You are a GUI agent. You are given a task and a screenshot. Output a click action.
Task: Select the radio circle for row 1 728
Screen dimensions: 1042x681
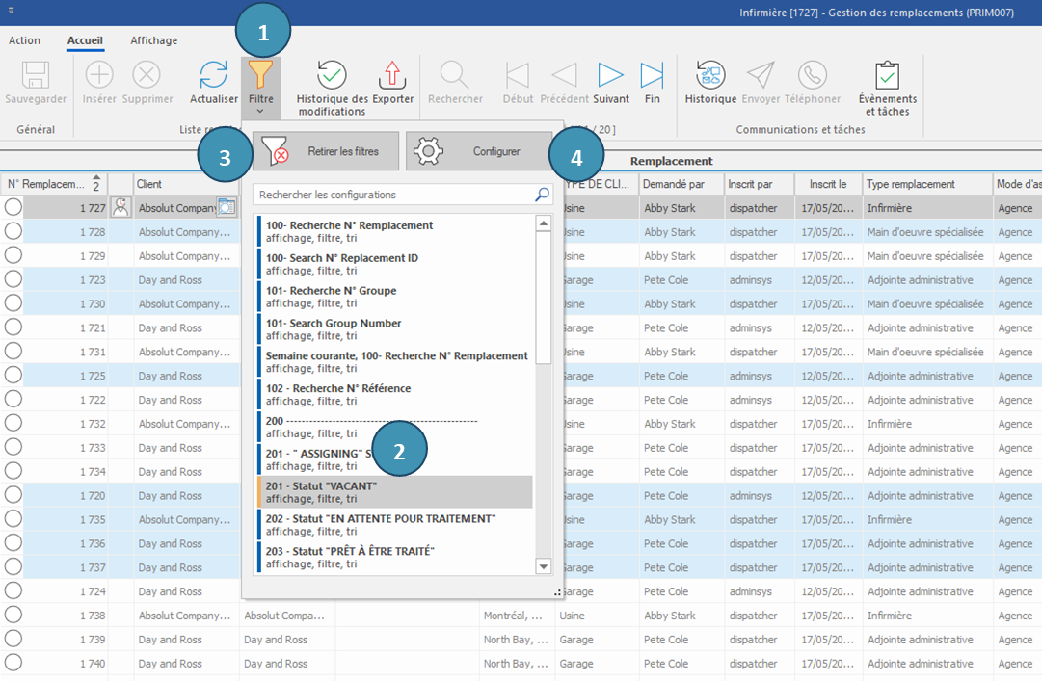13,231
